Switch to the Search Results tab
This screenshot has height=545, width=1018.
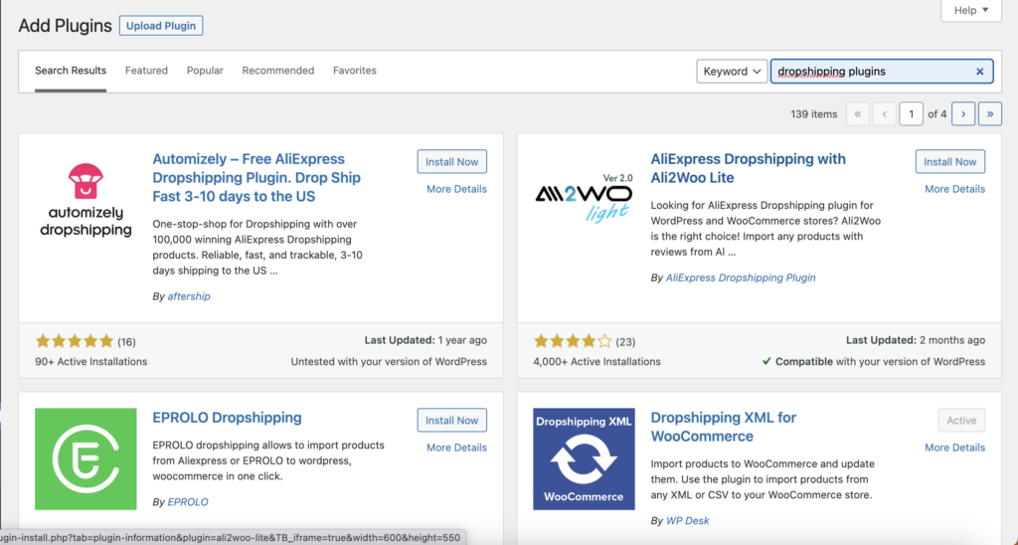(x=71, y=71)
